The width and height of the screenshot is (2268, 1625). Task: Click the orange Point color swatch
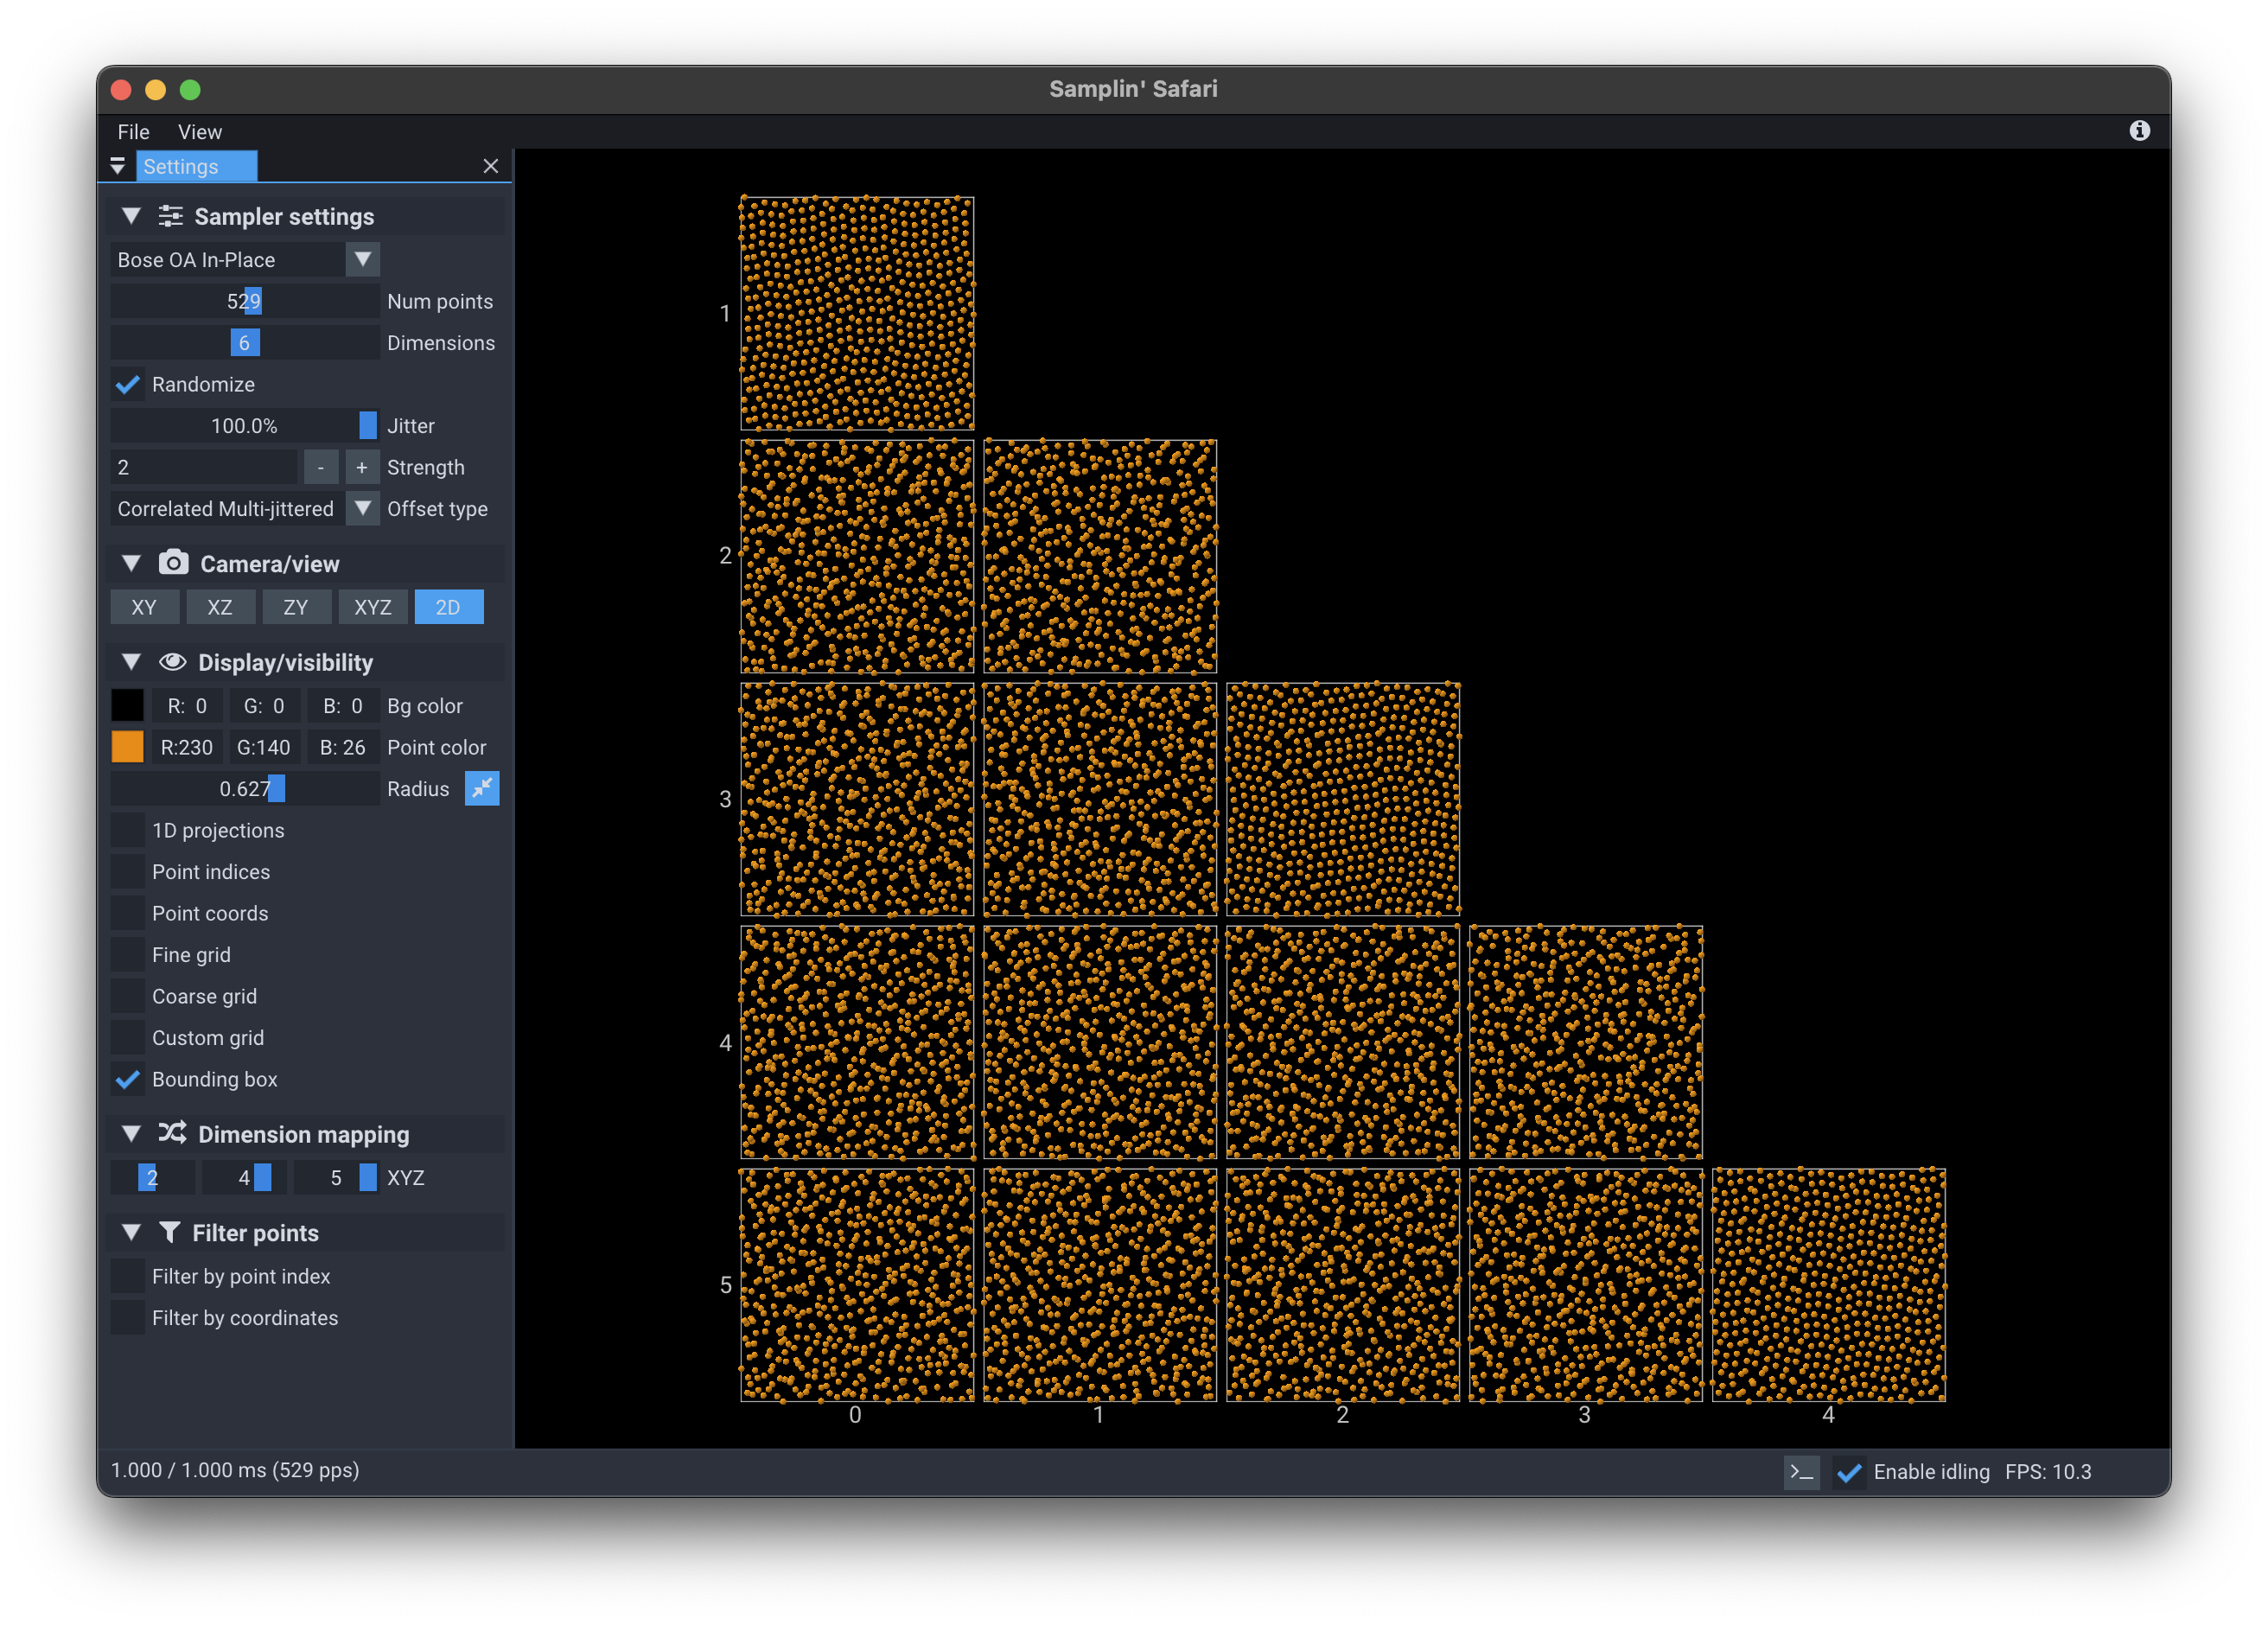point(128,747)
